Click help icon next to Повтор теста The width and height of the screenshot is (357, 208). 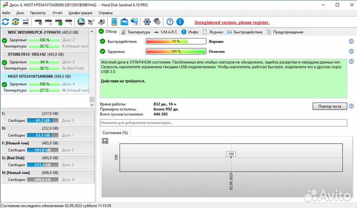pos(351,106)
